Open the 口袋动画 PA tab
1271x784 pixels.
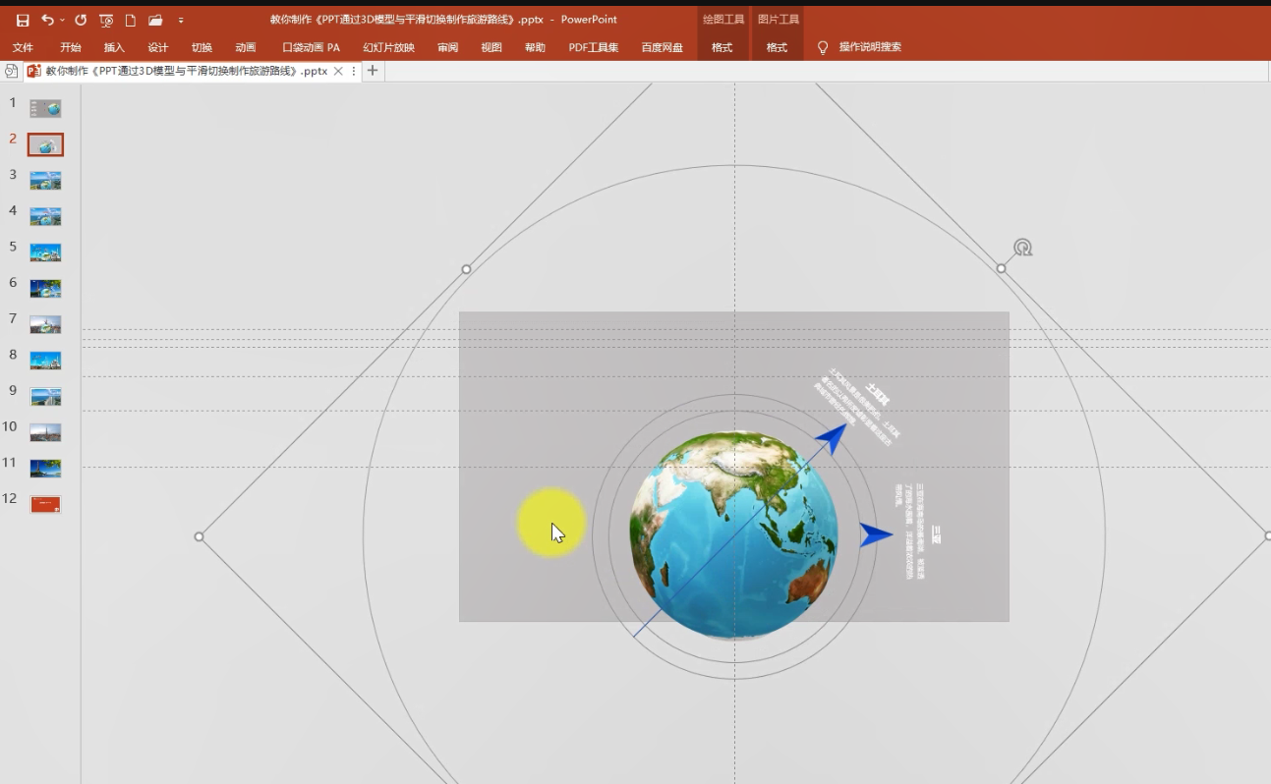(x=311, y=47)
